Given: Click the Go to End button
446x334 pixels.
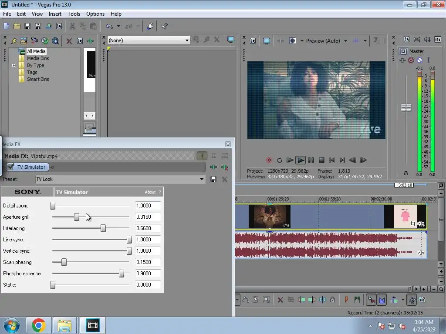Looking at the screenshot, I should click(342, 160).
